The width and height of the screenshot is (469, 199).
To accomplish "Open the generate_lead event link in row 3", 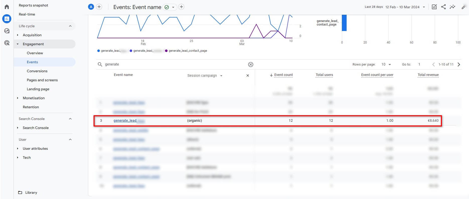I will click(x=125, y=120).
